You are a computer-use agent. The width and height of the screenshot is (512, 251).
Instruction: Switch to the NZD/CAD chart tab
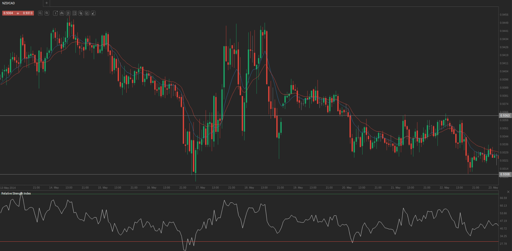tap(9, 3)
